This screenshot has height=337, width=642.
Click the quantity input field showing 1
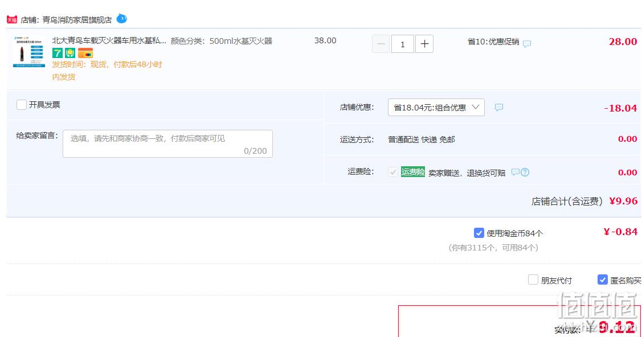point(403,44)
